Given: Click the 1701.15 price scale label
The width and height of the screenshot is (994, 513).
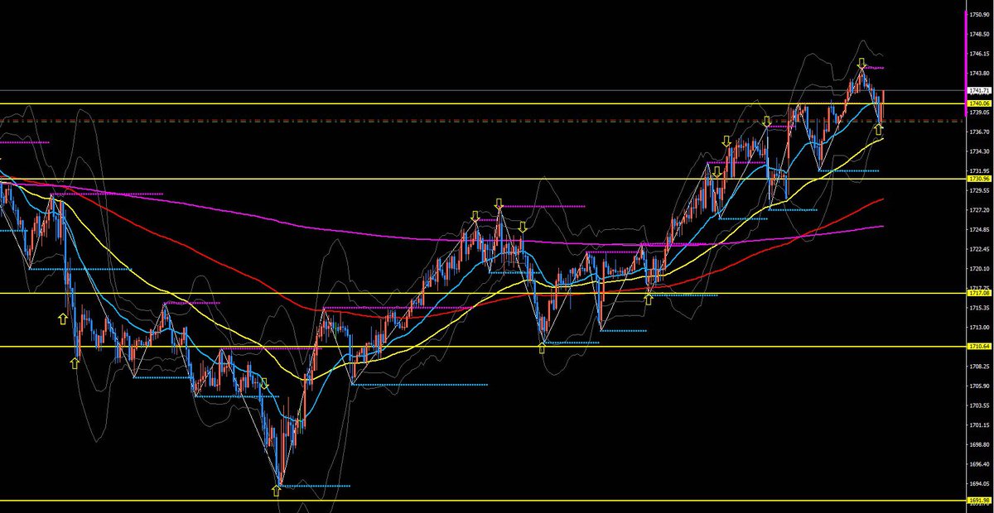Looking at the screenshot, I should pos(980,426).
